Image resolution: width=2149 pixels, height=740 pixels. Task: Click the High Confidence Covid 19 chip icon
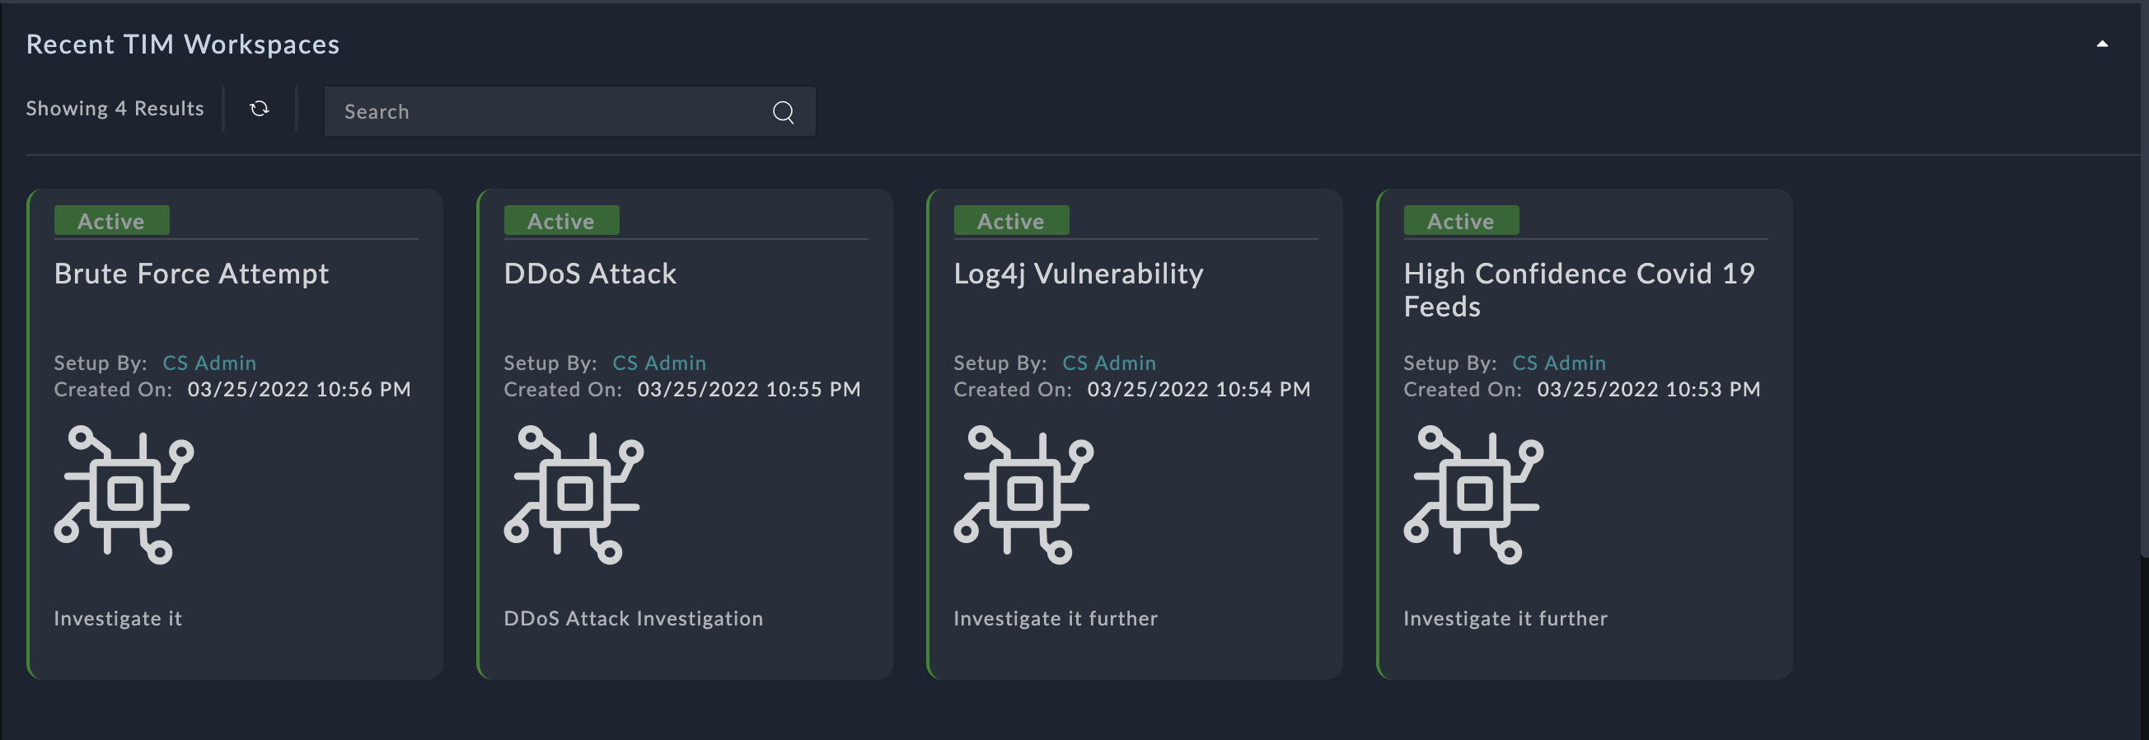[x=1473, y=494]
